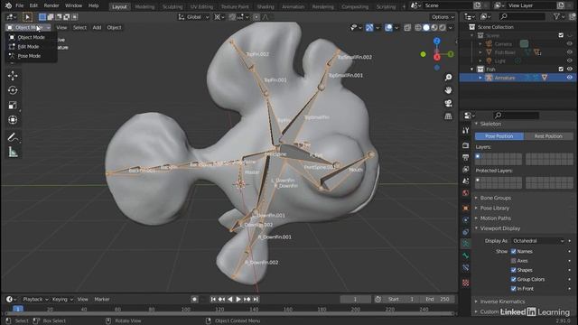Open the World properties tab
This screenshot has width=578, height=325.
tap(466, 193)
